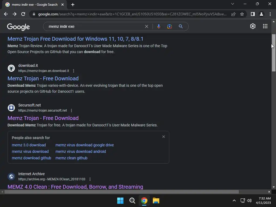This screenshot has width=276, height=207.
Task: Click the memz-trojan.securesoft.net URL text
Action: pyautogui.click(x=43, y=110)
